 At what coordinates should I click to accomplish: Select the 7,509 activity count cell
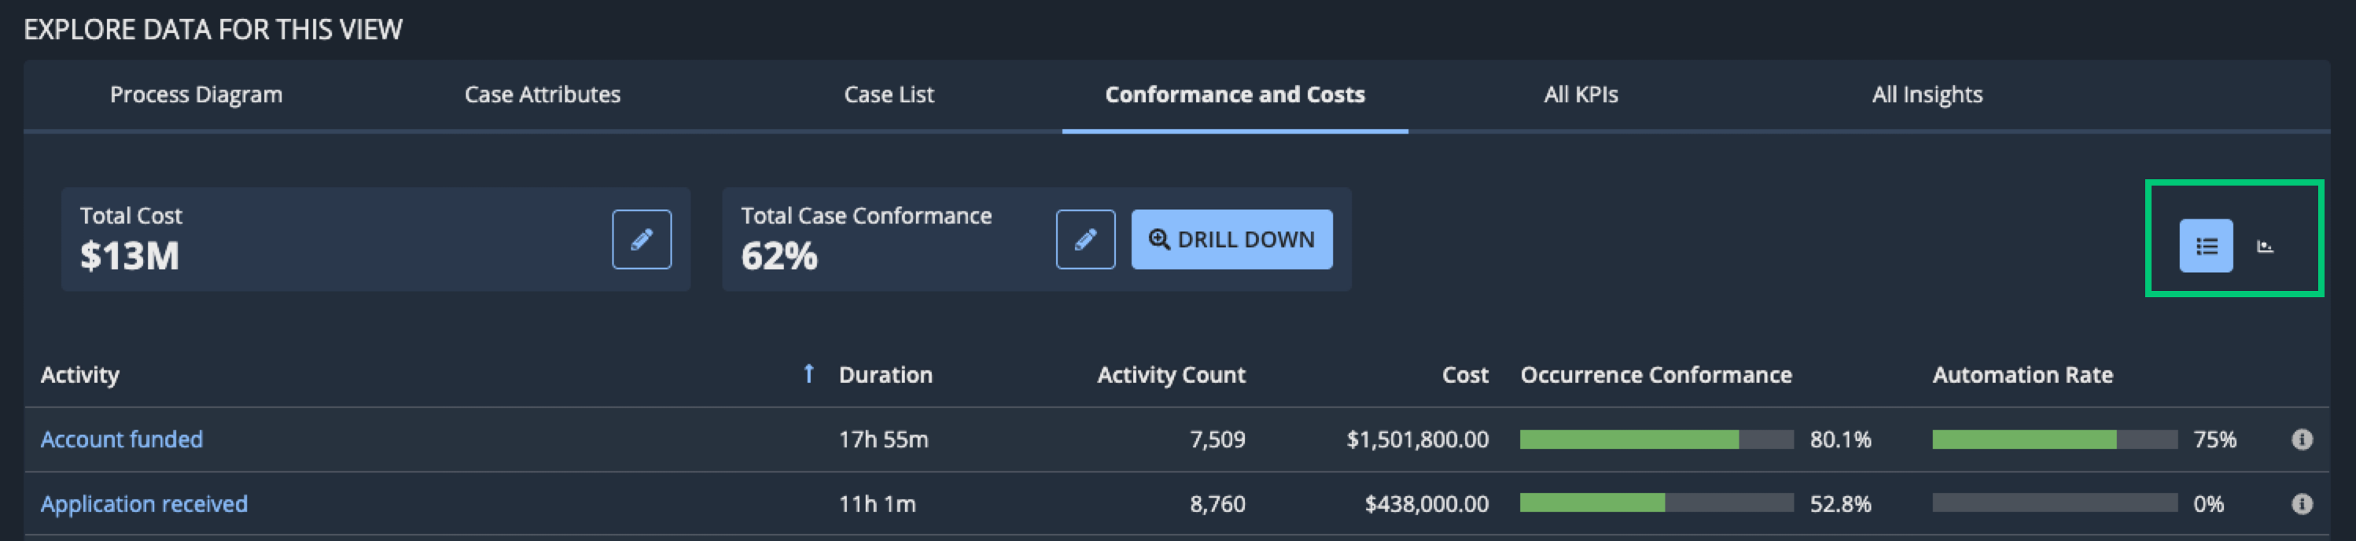(x=1217, y=440)
